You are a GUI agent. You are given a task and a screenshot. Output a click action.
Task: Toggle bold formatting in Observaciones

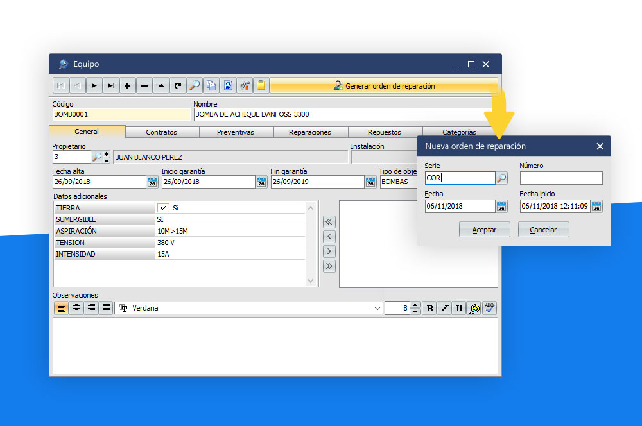429,309
